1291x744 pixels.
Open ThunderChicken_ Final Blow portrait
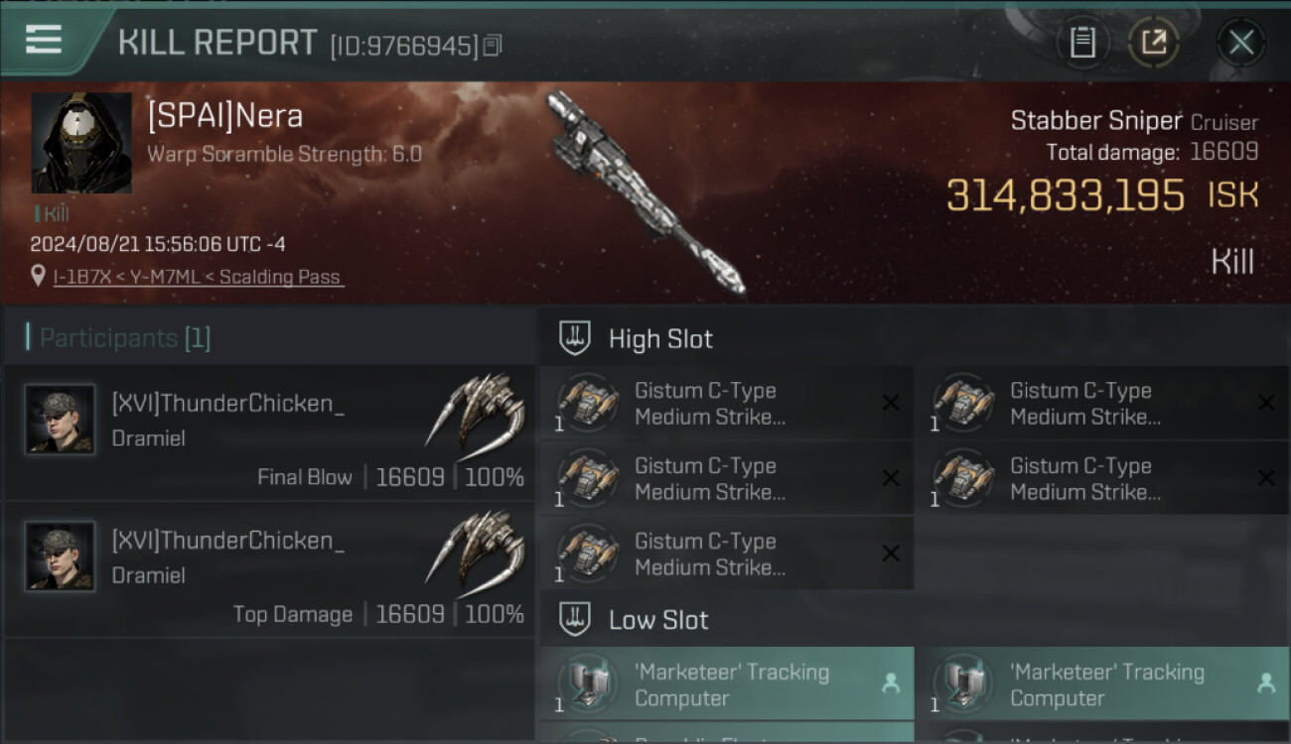coord(60,420)
